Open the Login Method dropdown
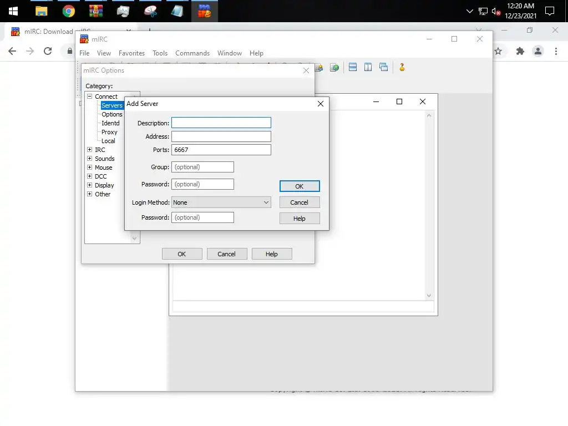The height and width of the screenshot is (426, 568). click(x=221, y=202)
